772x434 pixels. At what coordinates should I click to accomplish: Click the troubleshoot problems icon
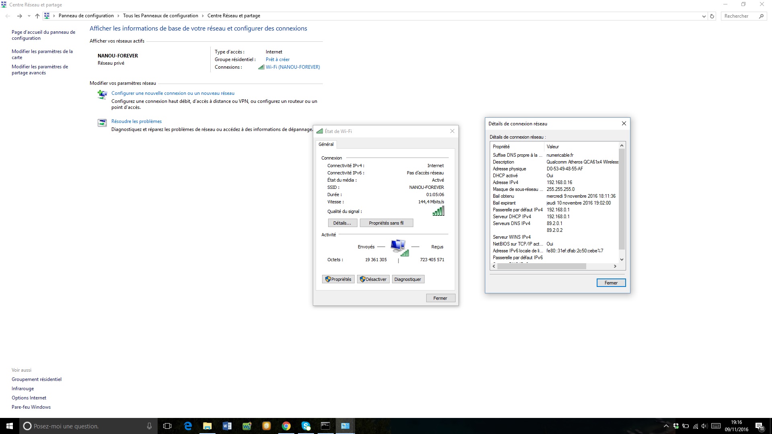click(x=102, y=123)
